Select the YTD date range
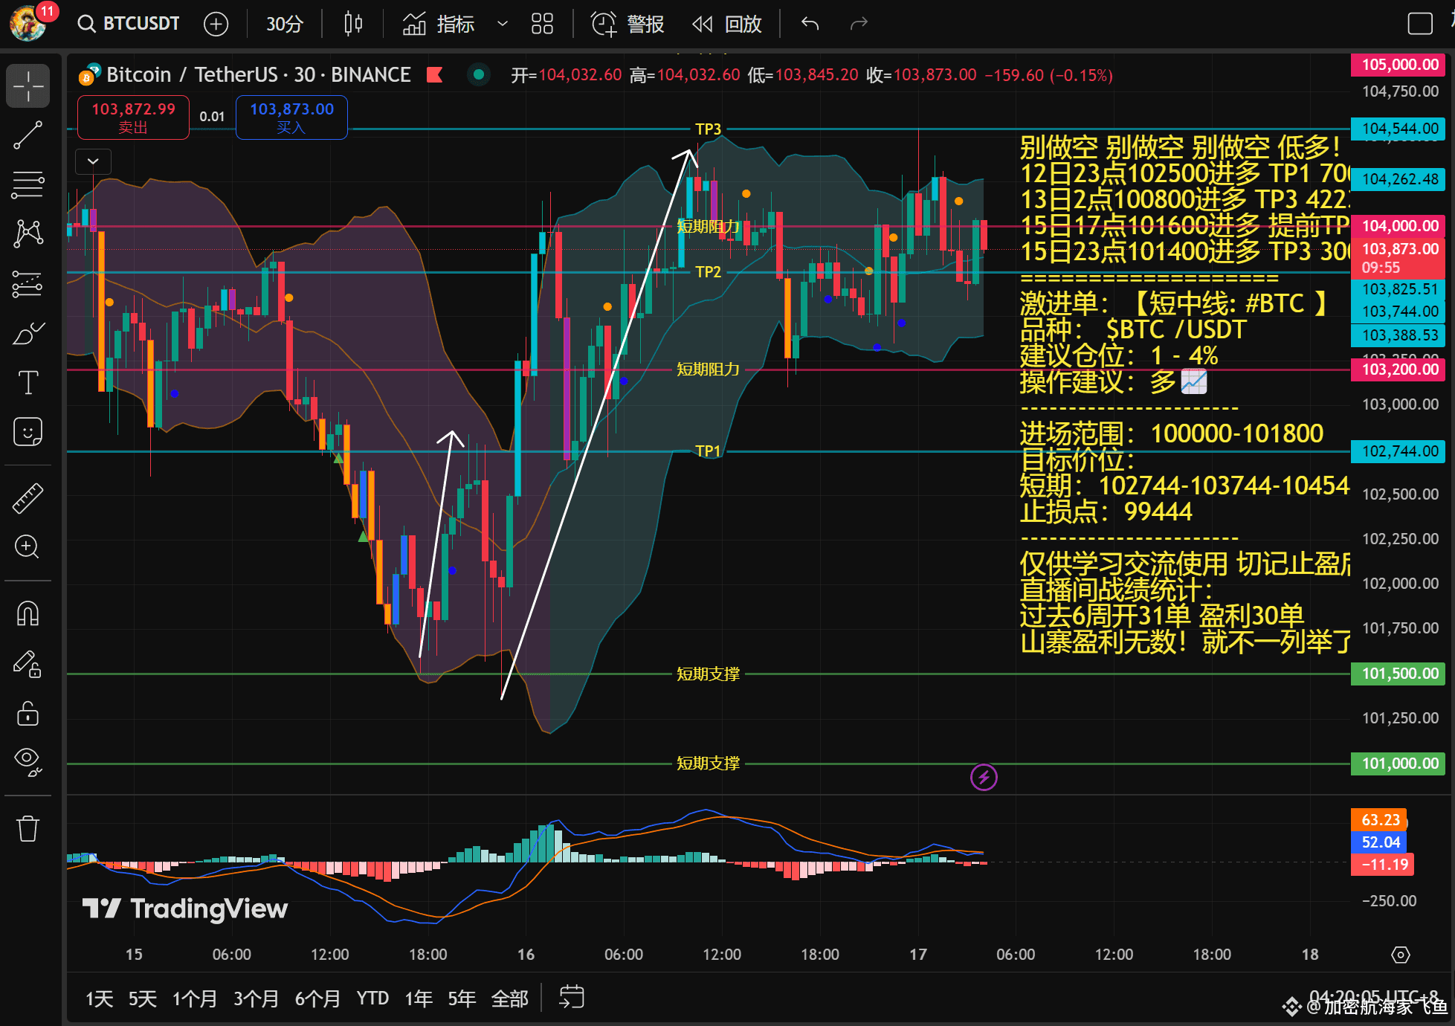Viewport: 1455px width, 1026px height. 372,998
